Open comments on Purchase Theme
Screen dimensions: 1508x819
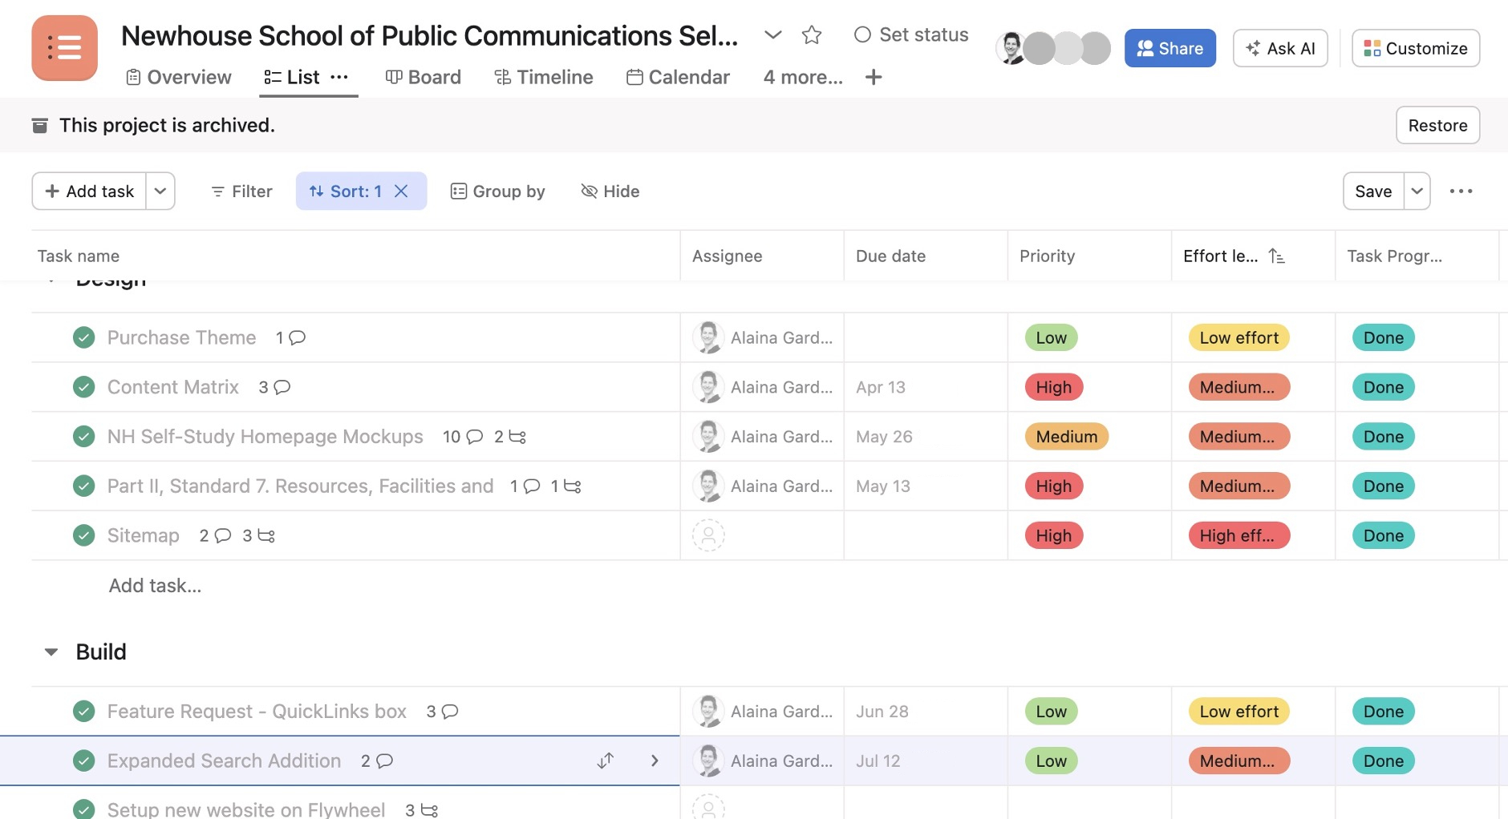[291, 337]
